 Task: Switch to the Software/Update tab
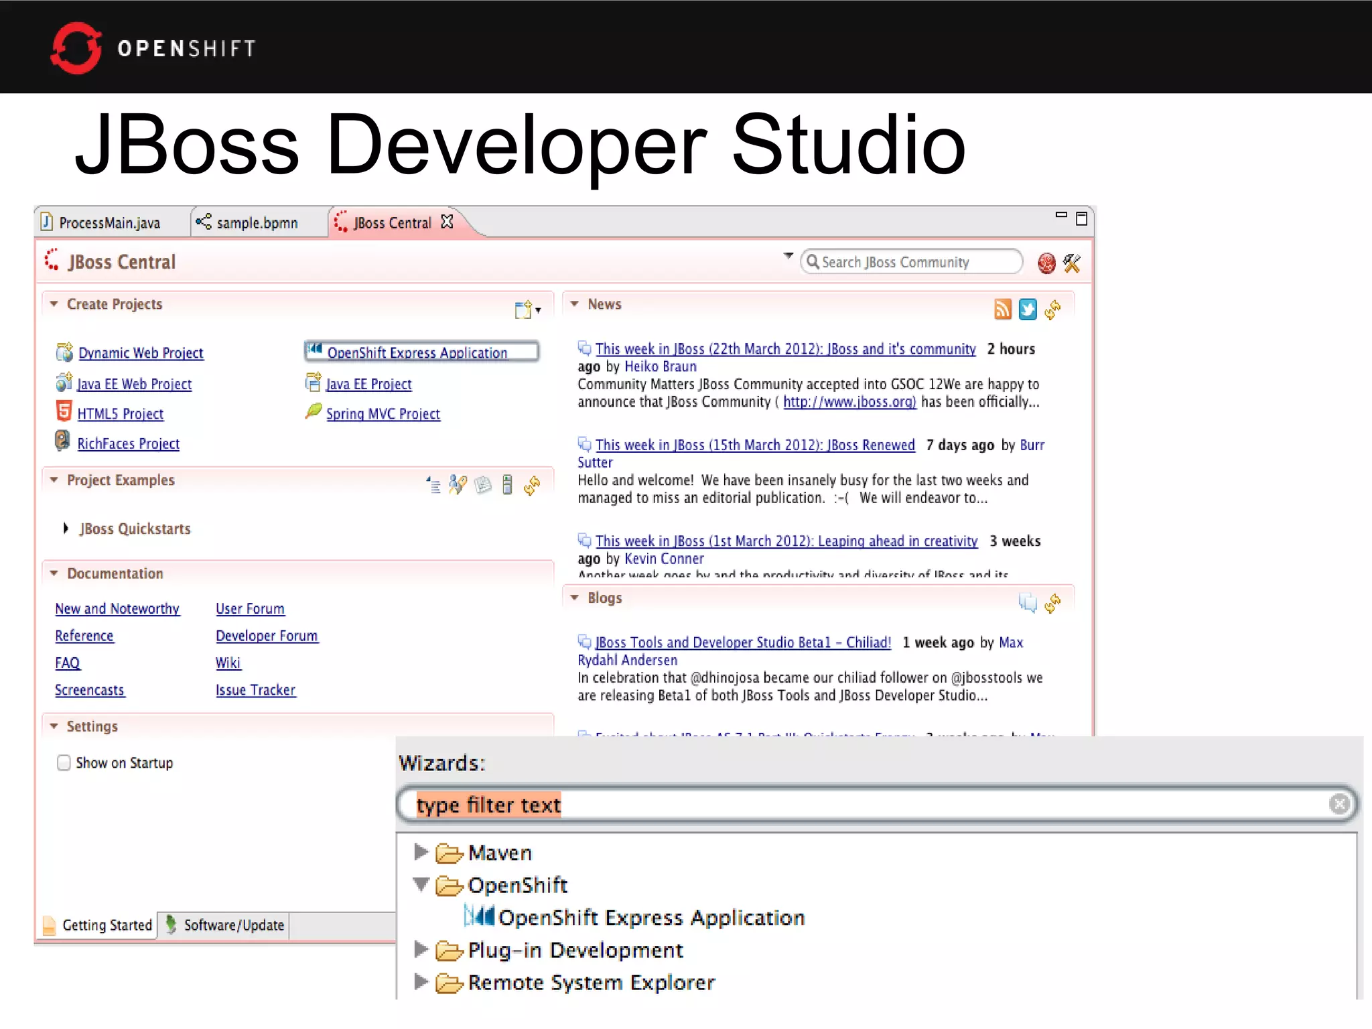[x=225, y=925]
